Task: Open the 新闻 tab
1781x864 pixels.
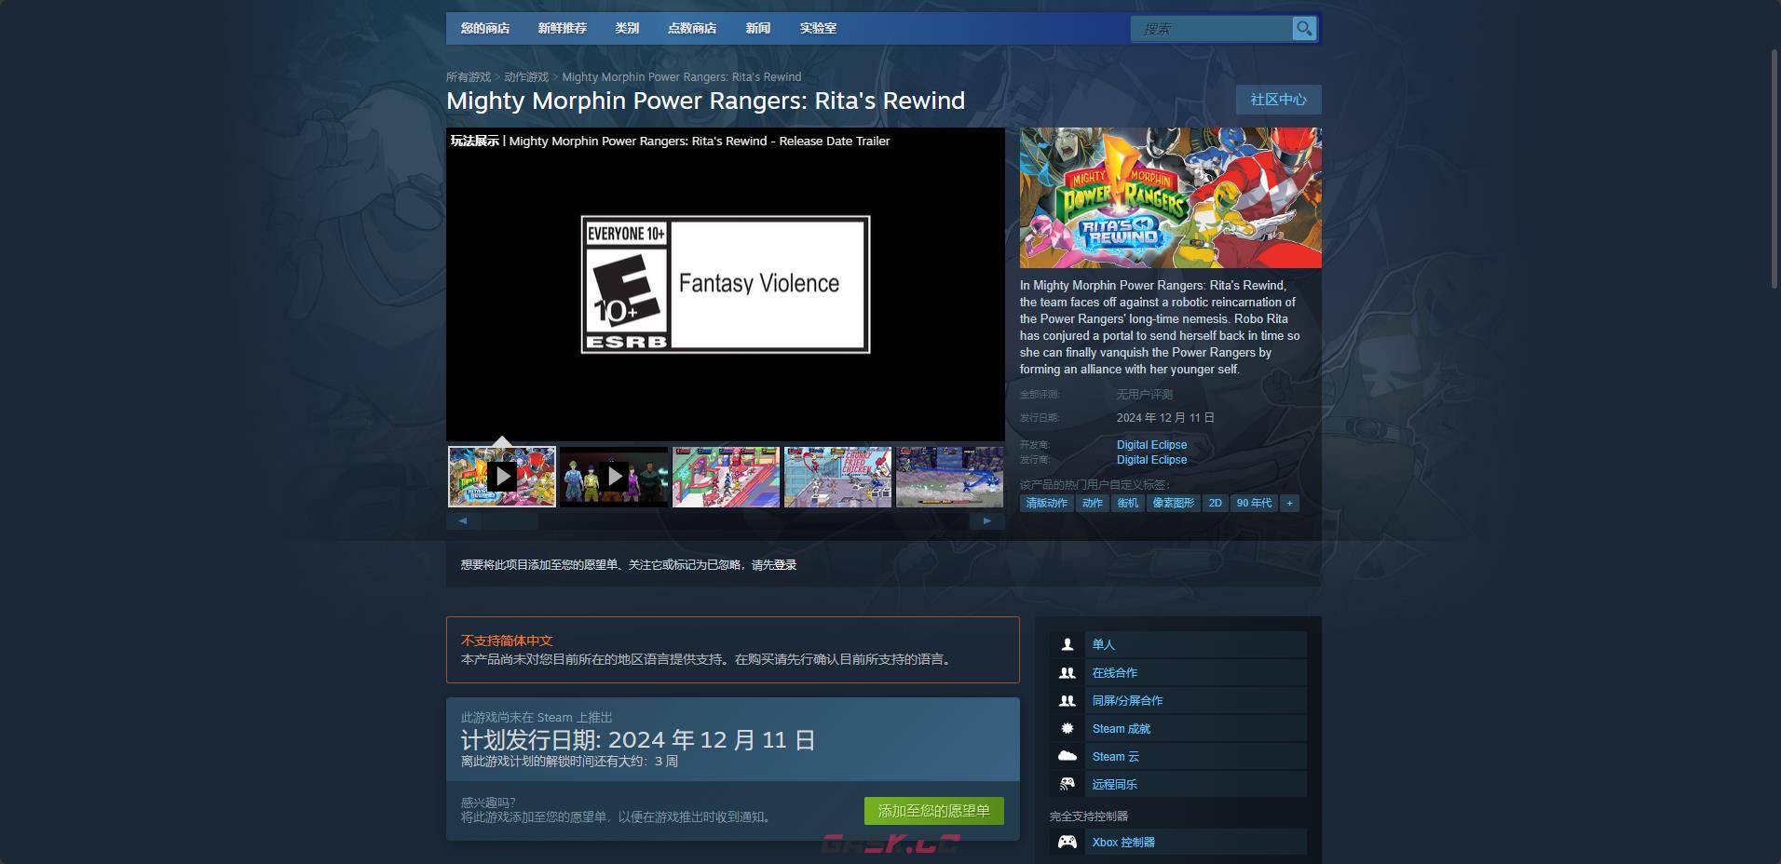Action: [758, 28]
